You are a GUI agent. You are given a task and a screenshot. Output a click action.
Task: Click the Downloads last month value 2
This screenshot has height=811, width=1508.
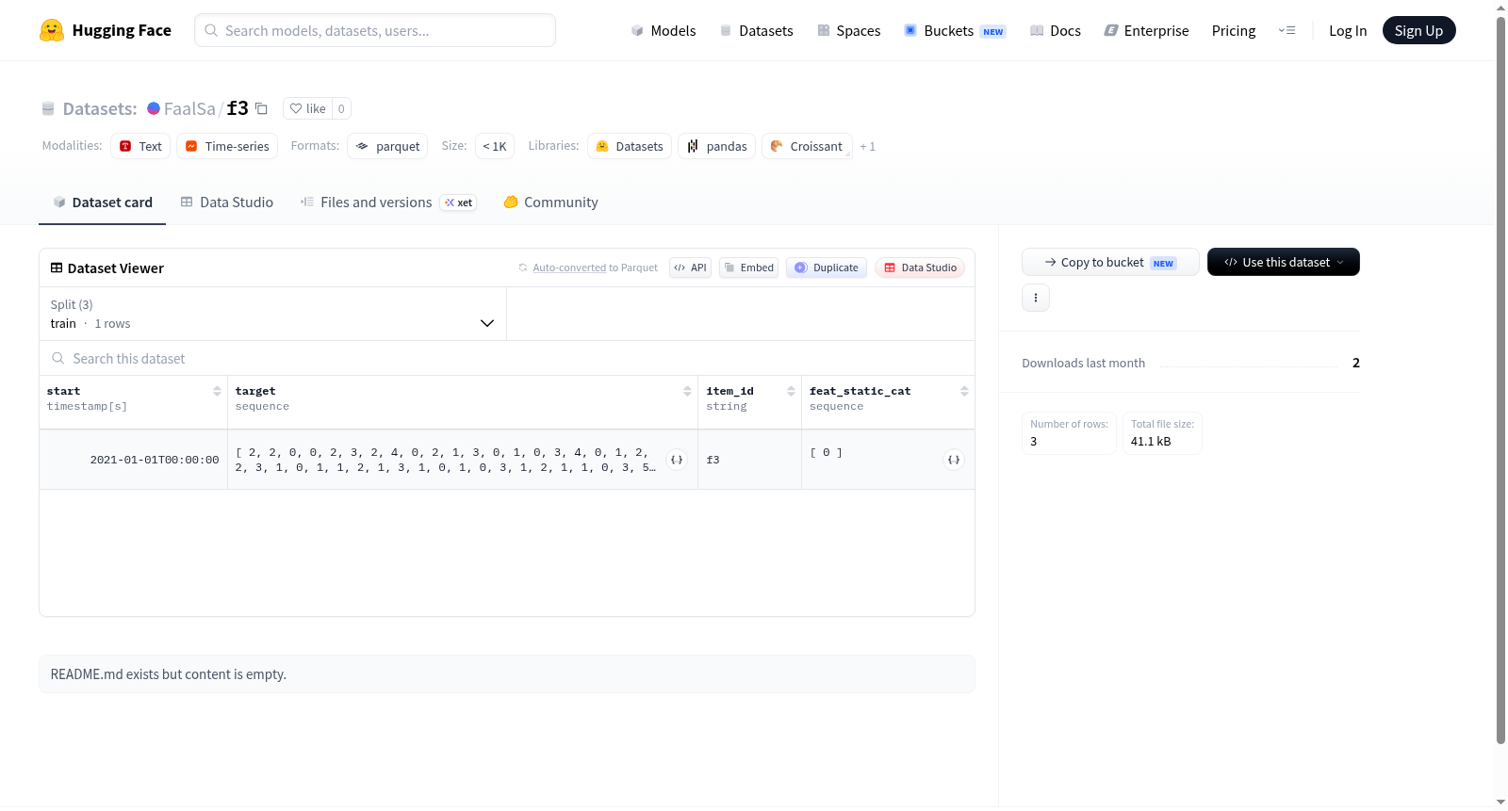(1355, 363)
